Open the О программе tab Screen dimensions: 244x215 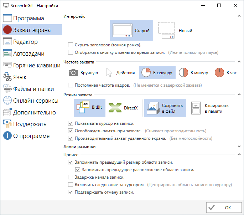point(32,136)
